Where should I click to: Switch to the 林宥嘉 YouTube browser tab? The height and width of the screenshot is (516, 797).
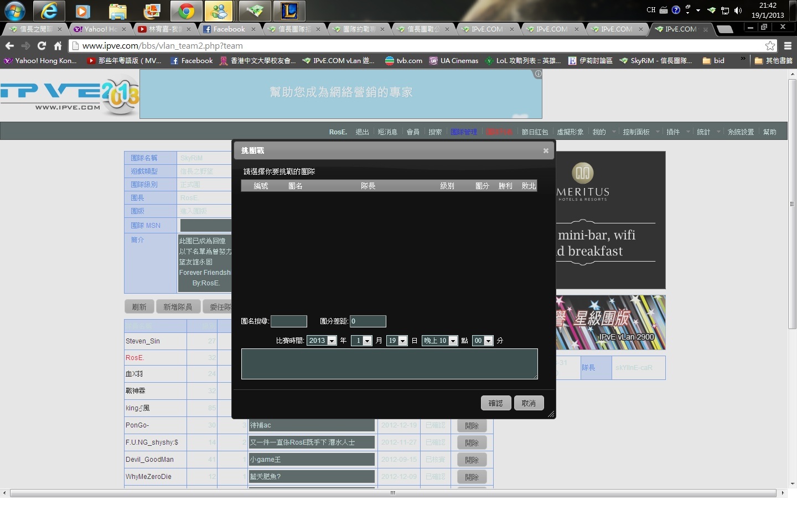(x=165, y=29)
